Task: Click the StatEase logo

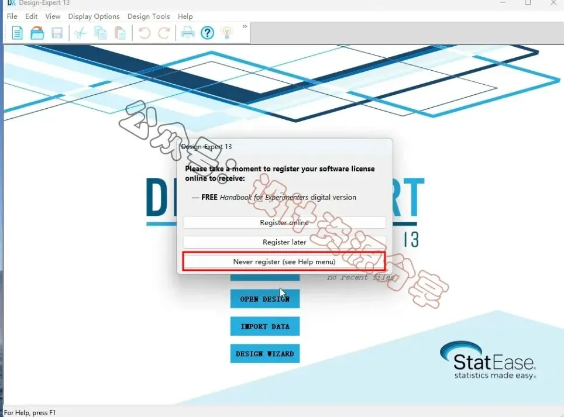Action: point(489,360)
